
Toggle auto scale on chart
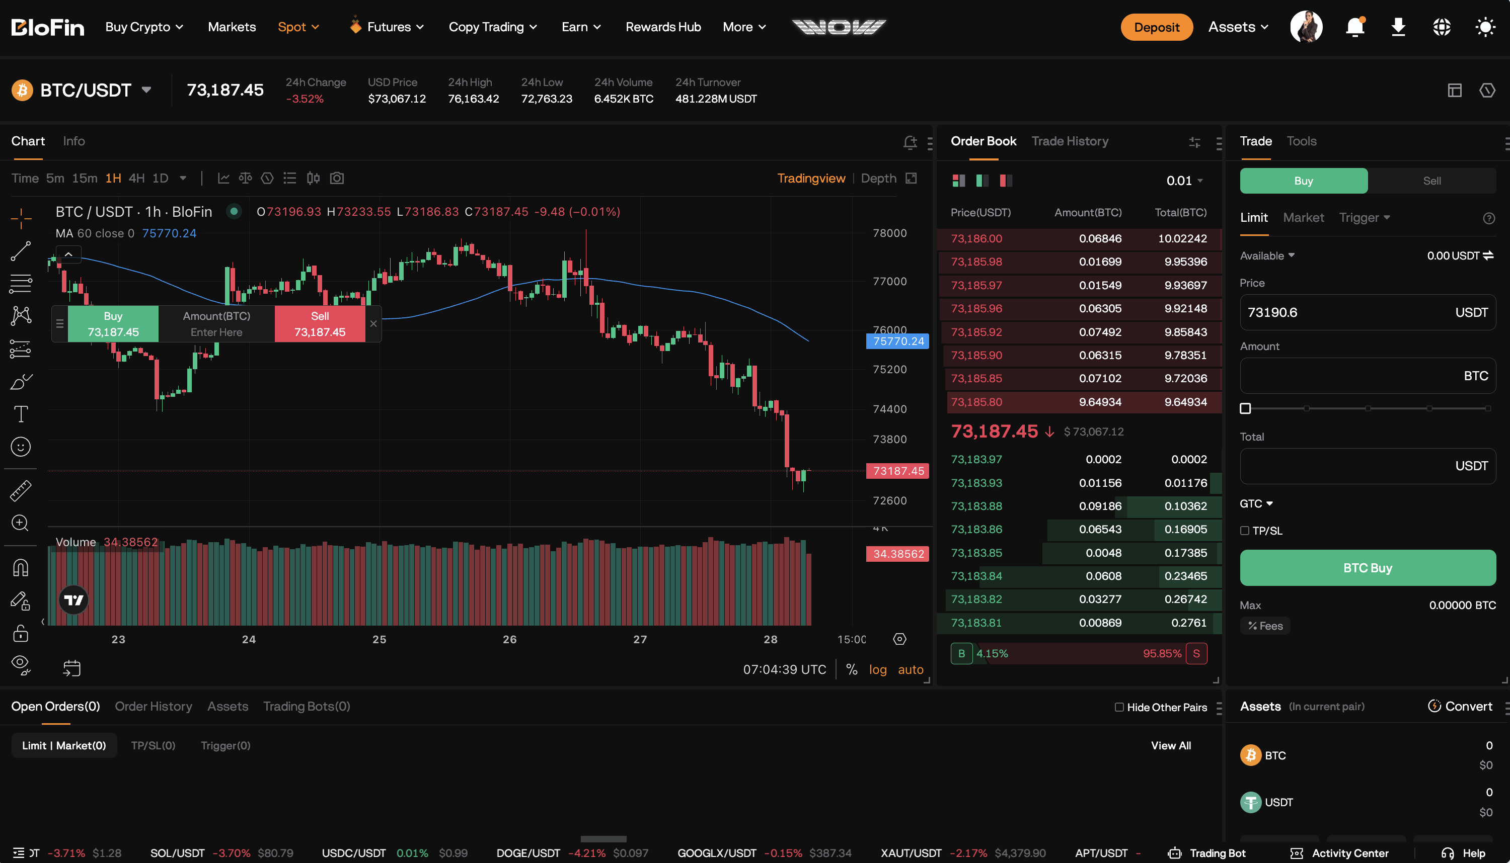[911, 669]
